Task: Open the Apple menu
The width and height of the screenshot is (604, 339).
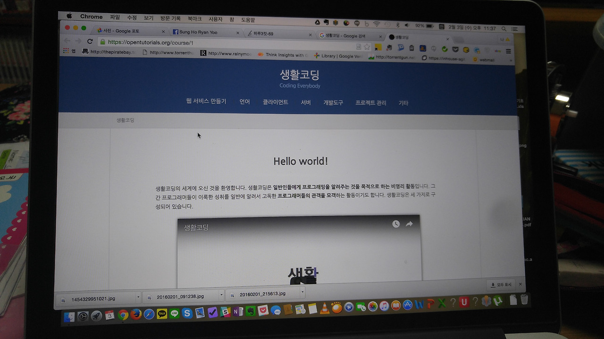Action: [69, 16]
